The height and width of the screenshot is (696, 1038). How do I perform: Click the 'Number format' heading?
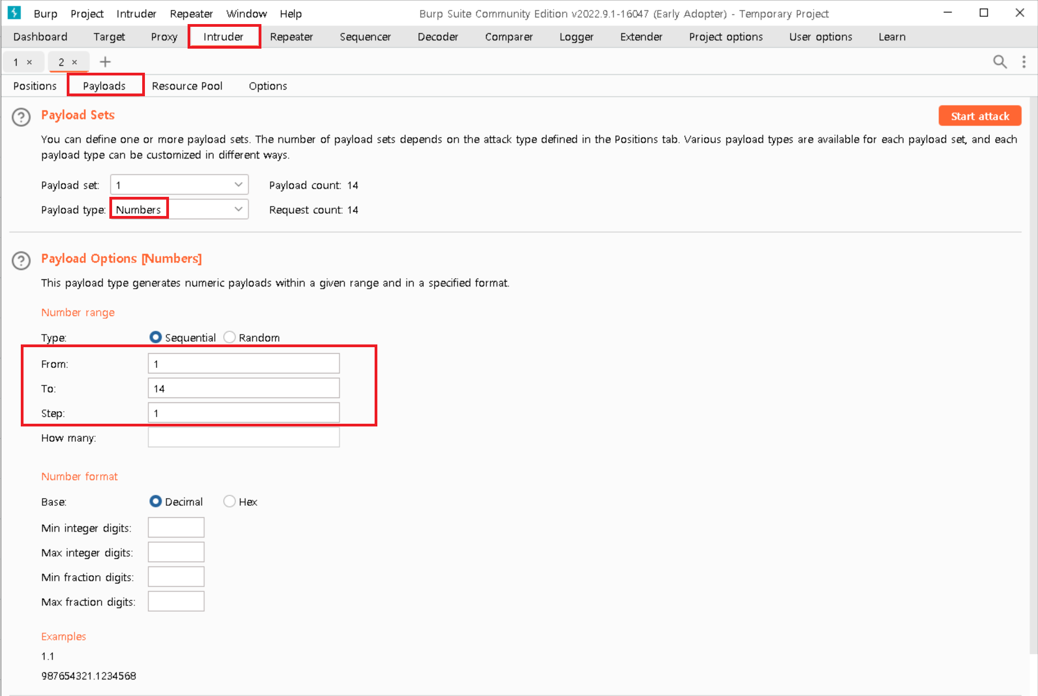point(79,476)
